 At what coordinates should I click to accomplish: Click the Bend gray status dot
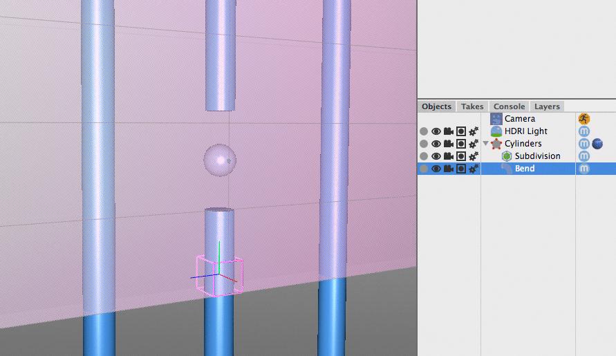[424, 169]
